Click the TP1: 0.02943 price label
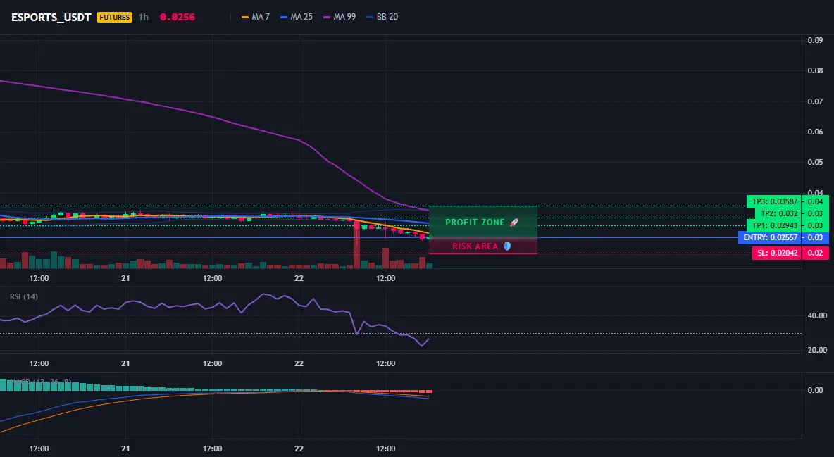 pyautogui.click(x=773, y=225)
